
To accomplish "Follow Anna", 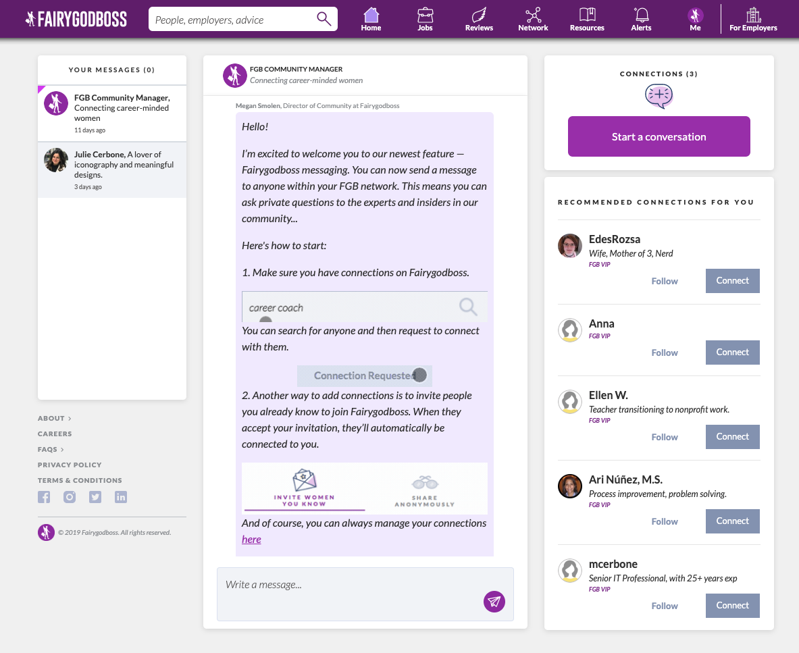I will pos(665,353).
